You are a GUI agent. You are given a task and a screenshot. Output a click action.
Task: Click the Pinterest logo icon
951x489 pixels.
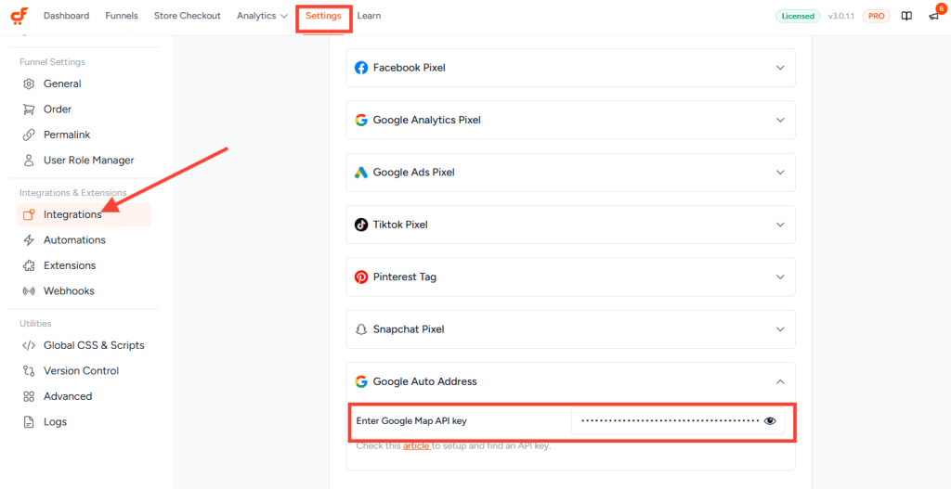click(361, 277)
